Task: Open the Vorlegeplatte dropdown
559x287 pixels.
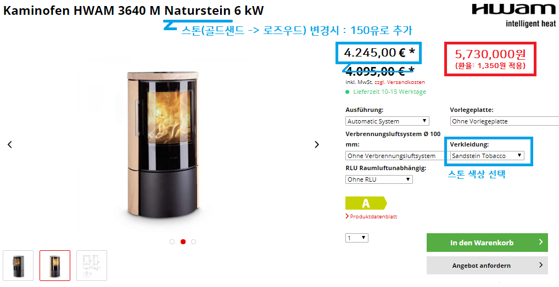Action: coord(505,121)
